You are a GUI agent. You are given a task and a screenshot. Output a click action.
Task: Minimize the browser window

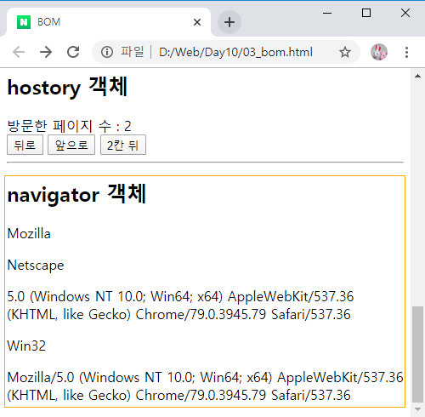(327, 13)
